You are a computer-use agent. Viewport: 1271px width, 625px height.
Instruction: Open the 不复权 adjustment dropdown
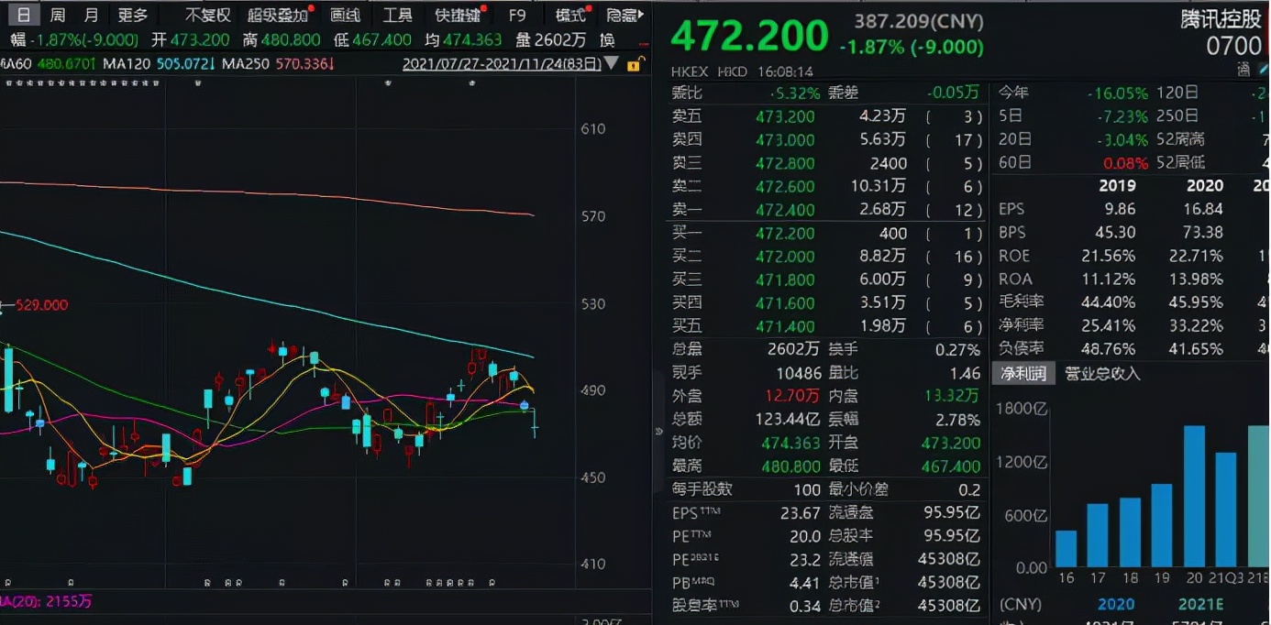coord(208,15)
